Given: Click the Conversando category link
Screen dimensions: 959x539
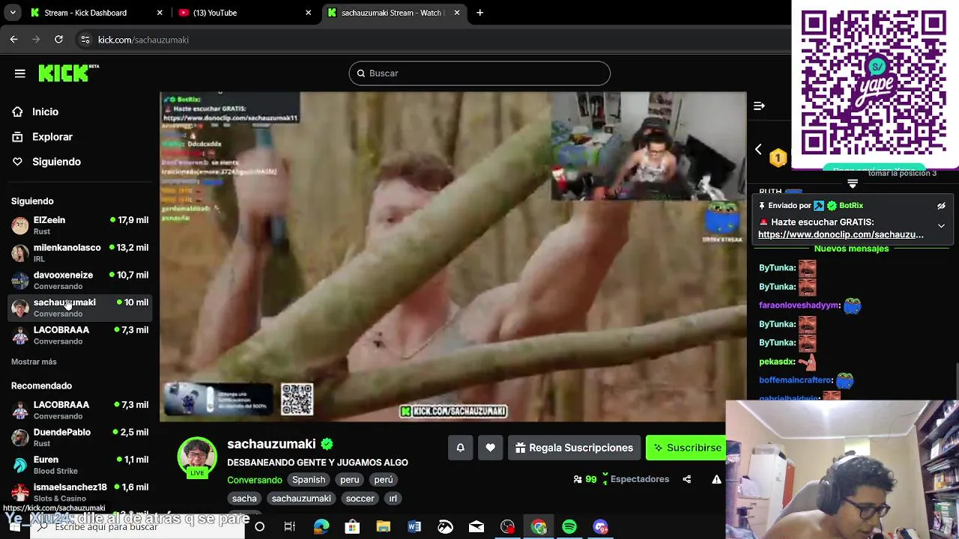Looking at the screenshot, I should (x=255, y=480).
